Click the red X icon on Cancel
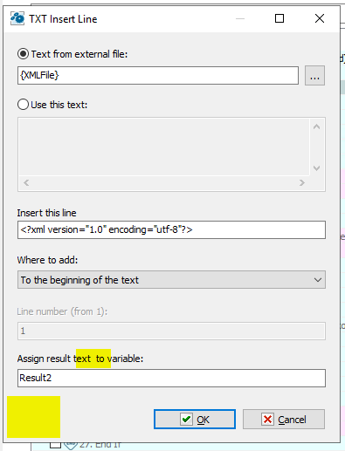The image size is (345, 451). (x=267, y=420)
